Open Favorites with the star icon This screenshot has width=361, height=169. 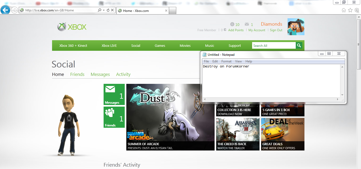coord(350,10)
